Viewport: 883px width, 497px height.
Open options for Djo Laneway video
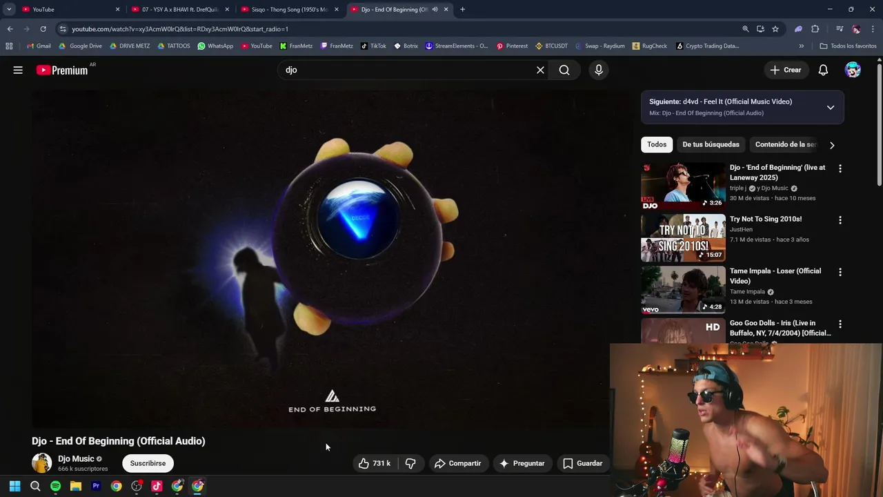(840, 168)
